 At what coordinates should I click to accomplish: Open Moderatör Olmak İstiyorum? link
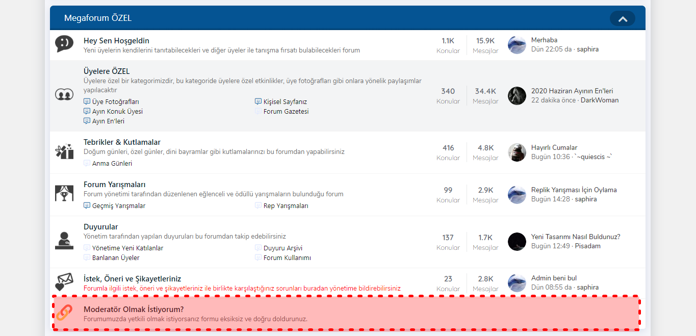click(x=134, y=309)
